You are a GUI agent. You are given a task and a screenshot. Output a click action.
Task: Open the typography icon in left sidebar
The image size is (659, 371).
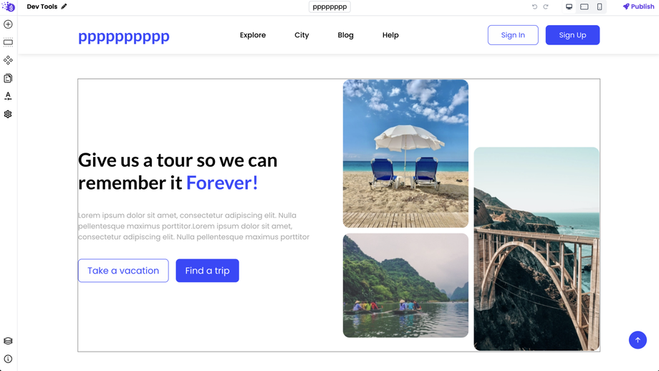click(8, 96)
